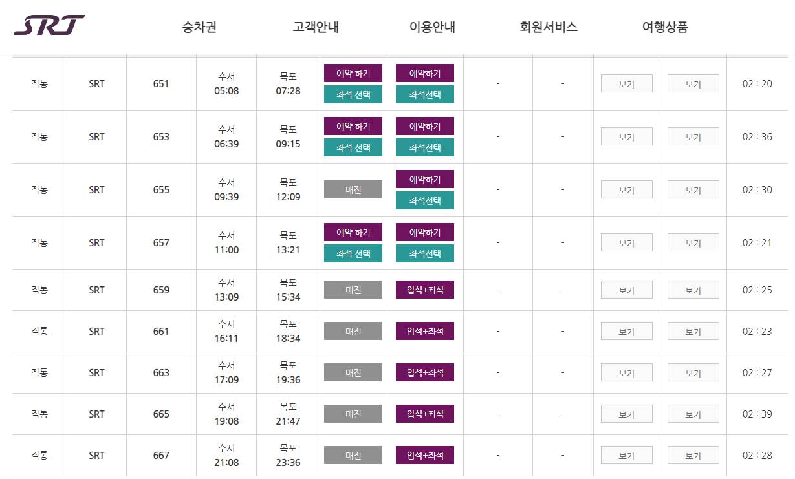Click left 보기 button in train 663 row
The image size is (795, 479).
point(627,372)
